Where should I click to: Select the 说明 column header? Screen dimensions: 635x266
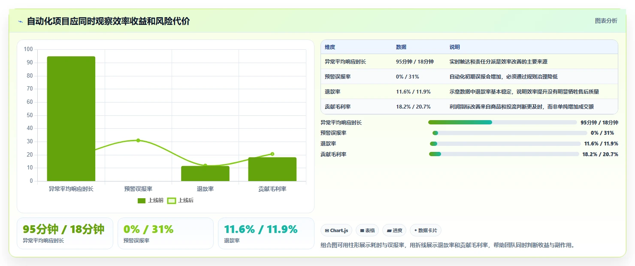tap(455, 47)
